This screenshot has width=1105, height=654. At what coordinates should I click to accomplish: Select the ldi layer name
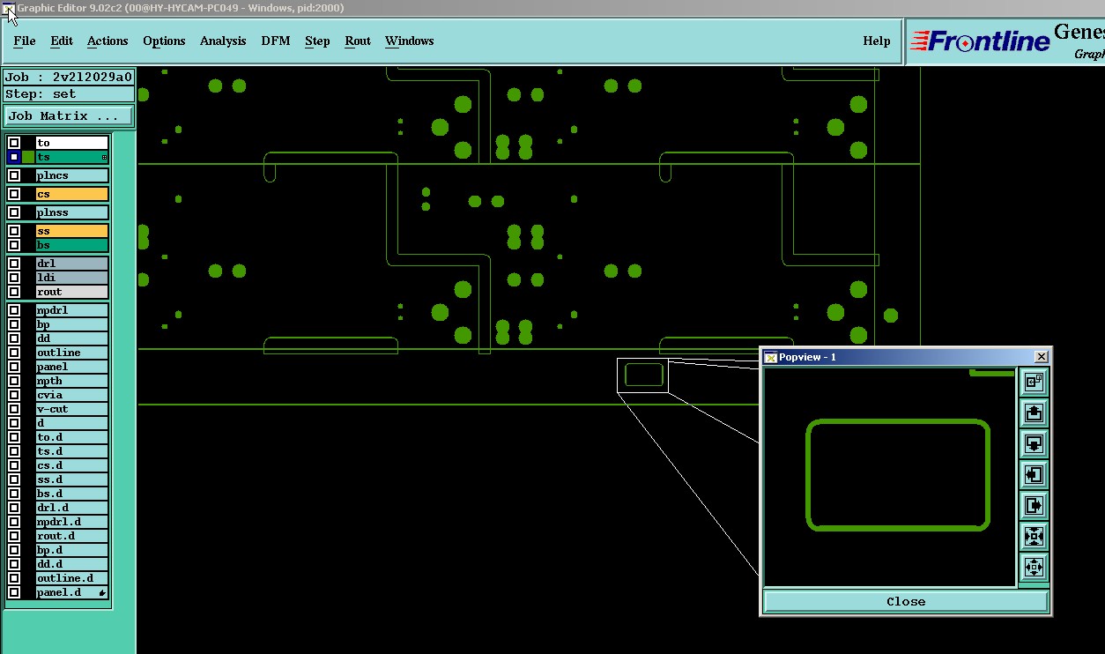[72, 278]
